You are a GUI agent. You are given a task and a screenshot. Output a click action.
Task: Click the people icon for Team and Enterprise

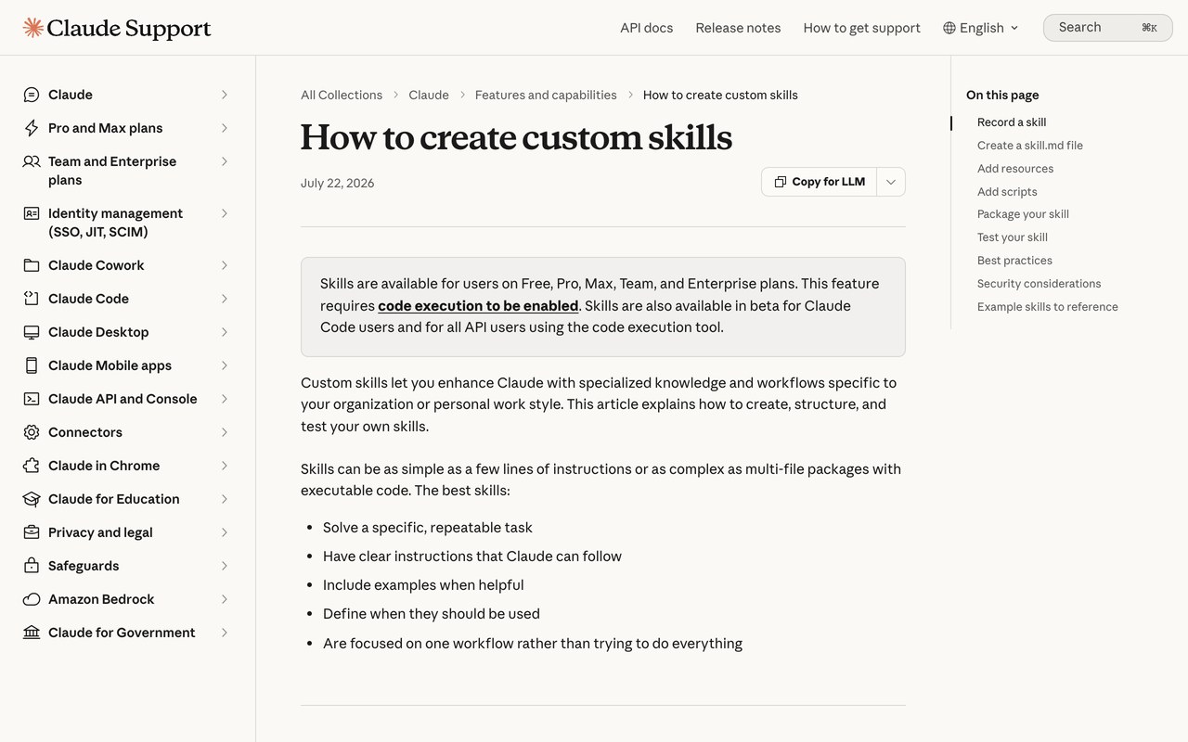pos(32,161)
